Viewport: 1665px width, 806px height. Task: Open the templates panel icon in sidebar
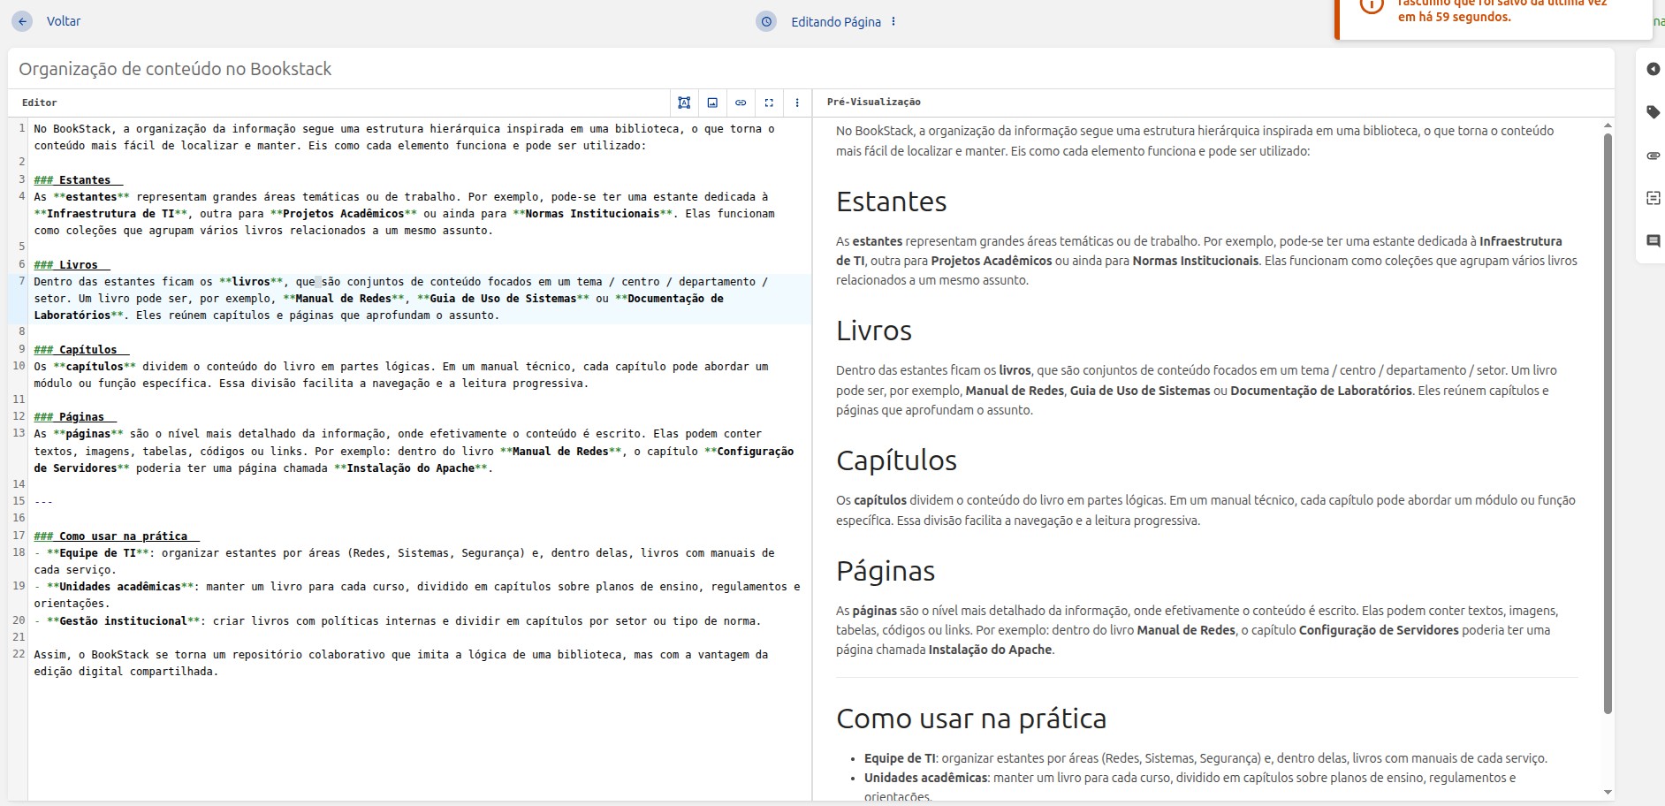point(1653,198)
